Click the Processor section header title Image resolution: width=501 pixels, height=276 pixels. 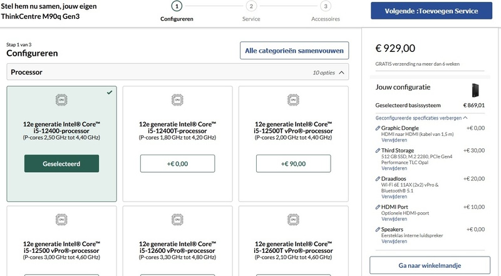(26, 72)
